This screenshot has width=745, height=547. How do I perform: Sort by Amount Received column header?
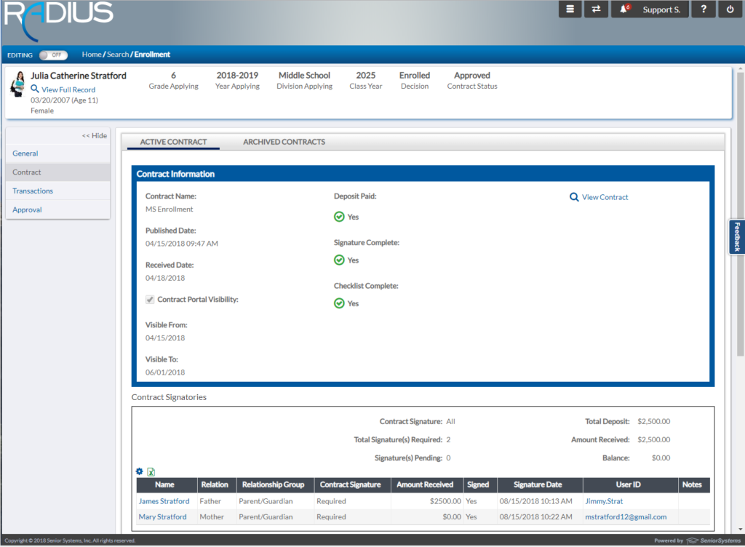click(427, 484)
